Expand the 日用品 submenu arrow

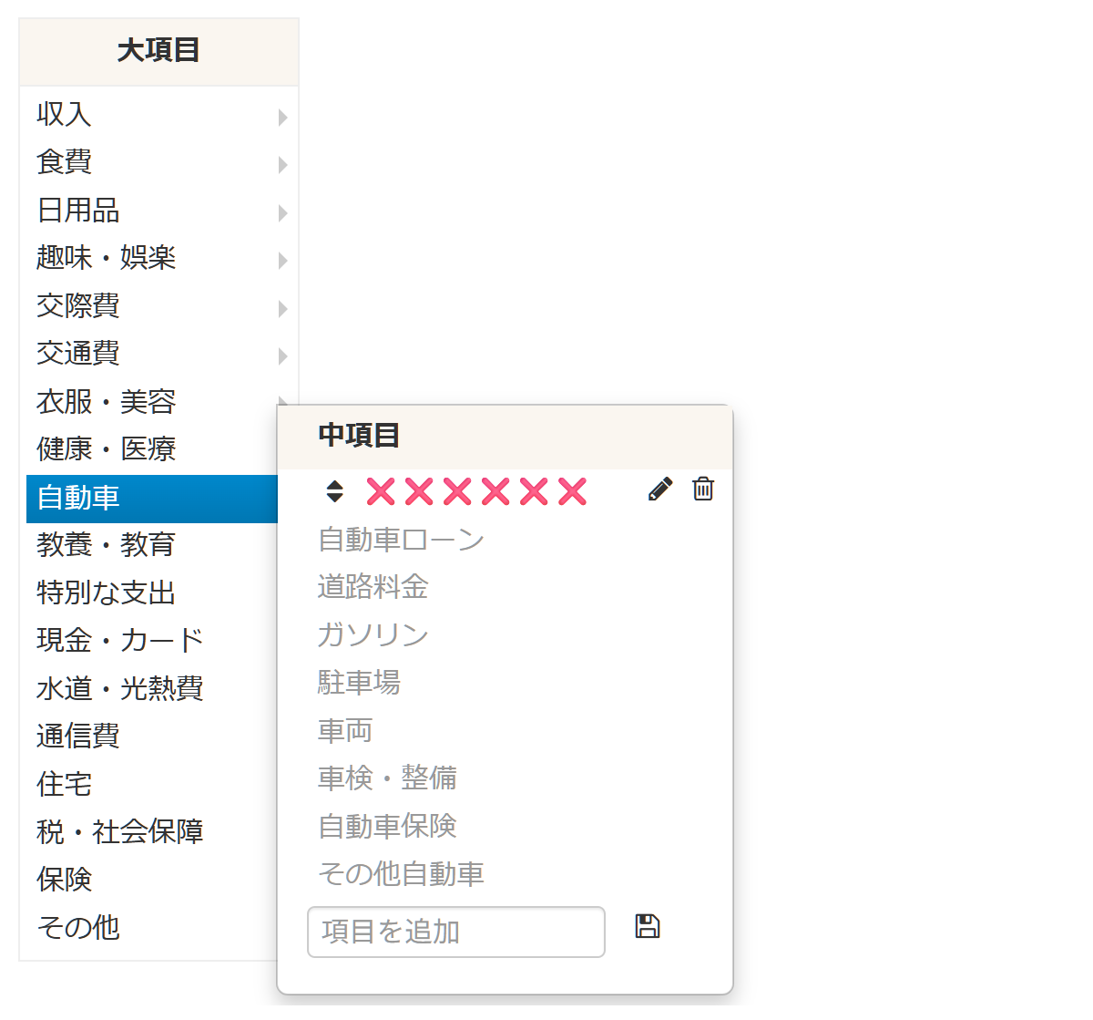pos(282,212)
